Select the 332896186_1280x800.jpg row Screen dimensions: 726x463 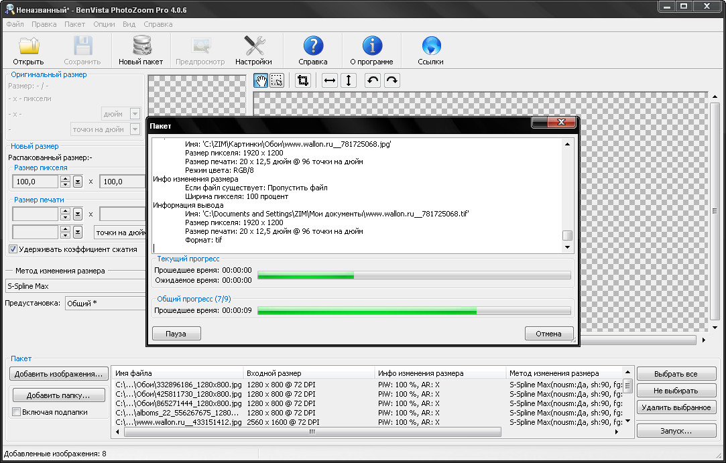(368, 385)
